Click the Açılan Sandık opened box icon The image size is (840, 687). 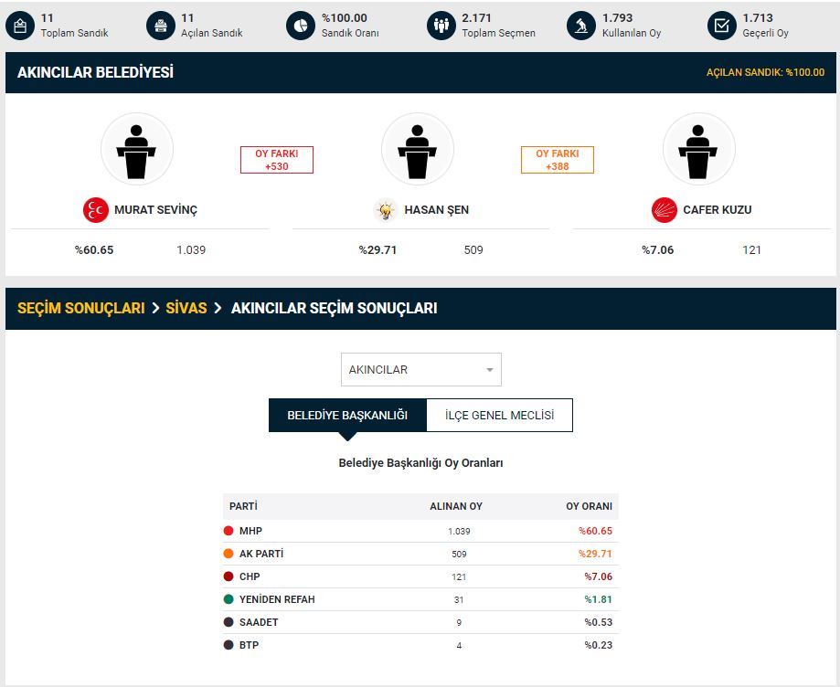(x=161, y=26)
